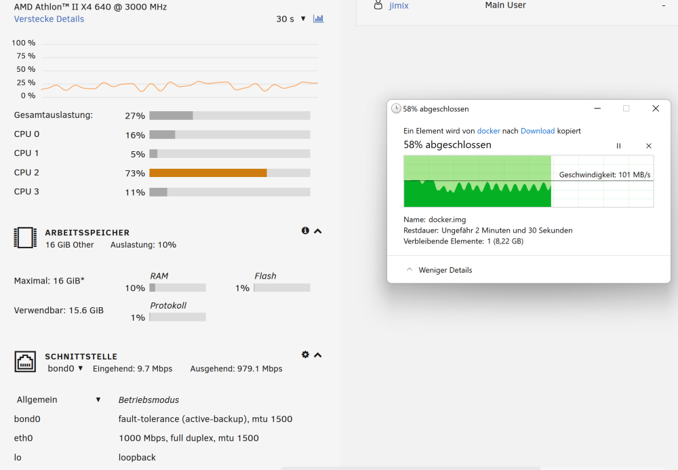Collapse the Schnittstelle section
The width and height of the screenshot is (678, 470).
pyautogui.click(x=318, y=355)
